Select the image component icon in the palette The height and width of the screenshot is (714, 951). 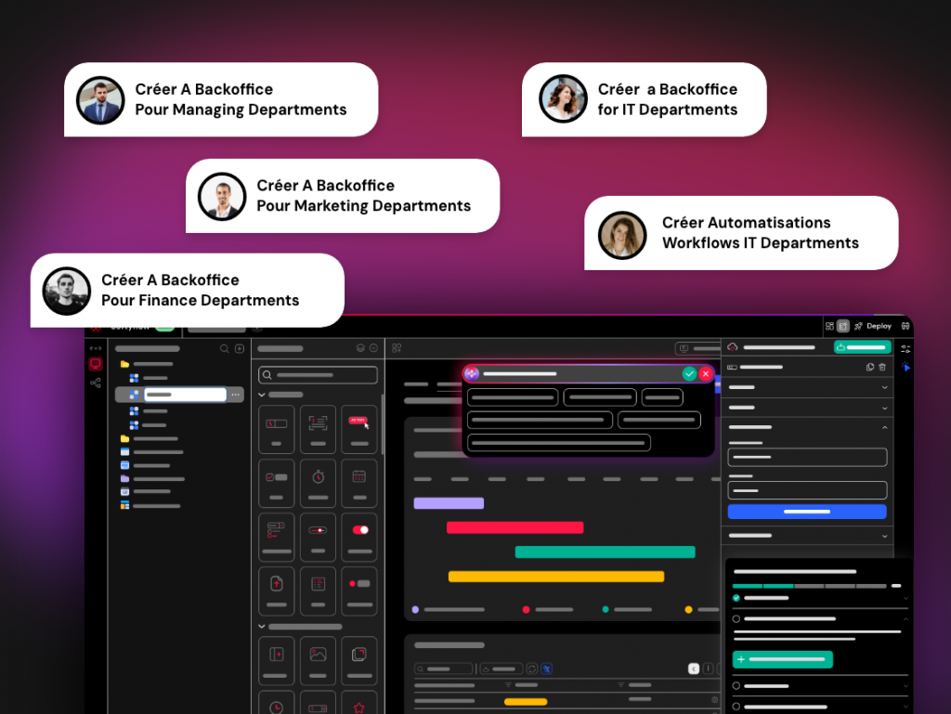(x=318, y=655)
